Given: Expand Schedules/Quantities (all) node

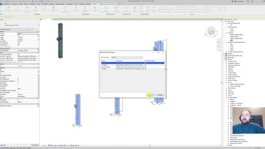Looking at the screenshot, I should pos(224,55).
